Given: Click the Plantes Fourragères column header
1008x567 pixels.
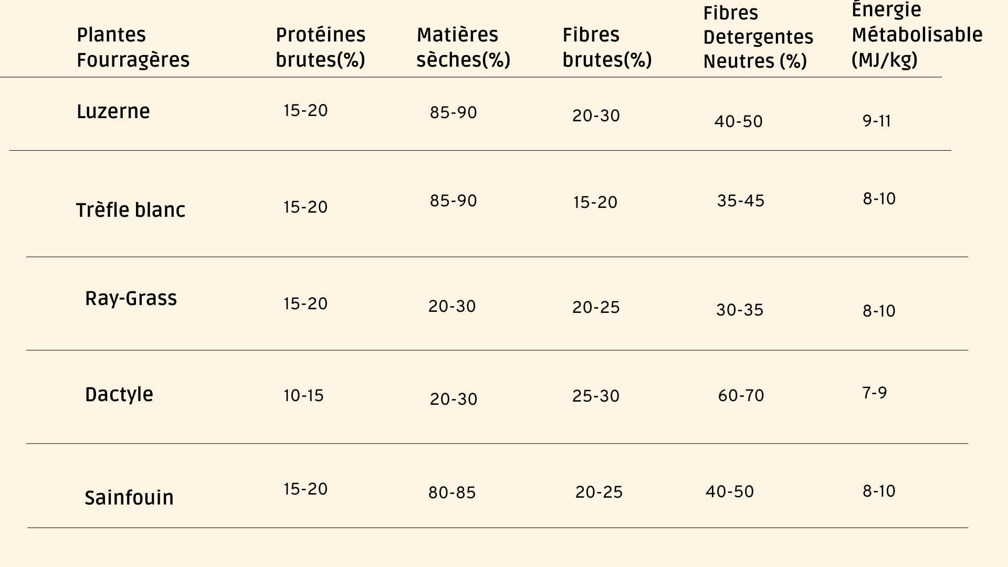Looking at the screenshot, I should [133, 47].
